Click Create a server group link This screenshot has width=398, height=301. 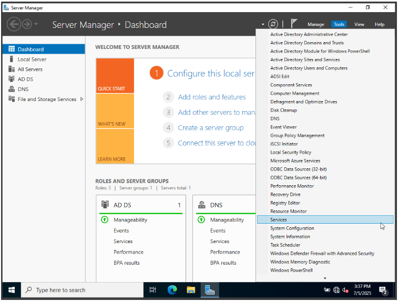point(211,127)
